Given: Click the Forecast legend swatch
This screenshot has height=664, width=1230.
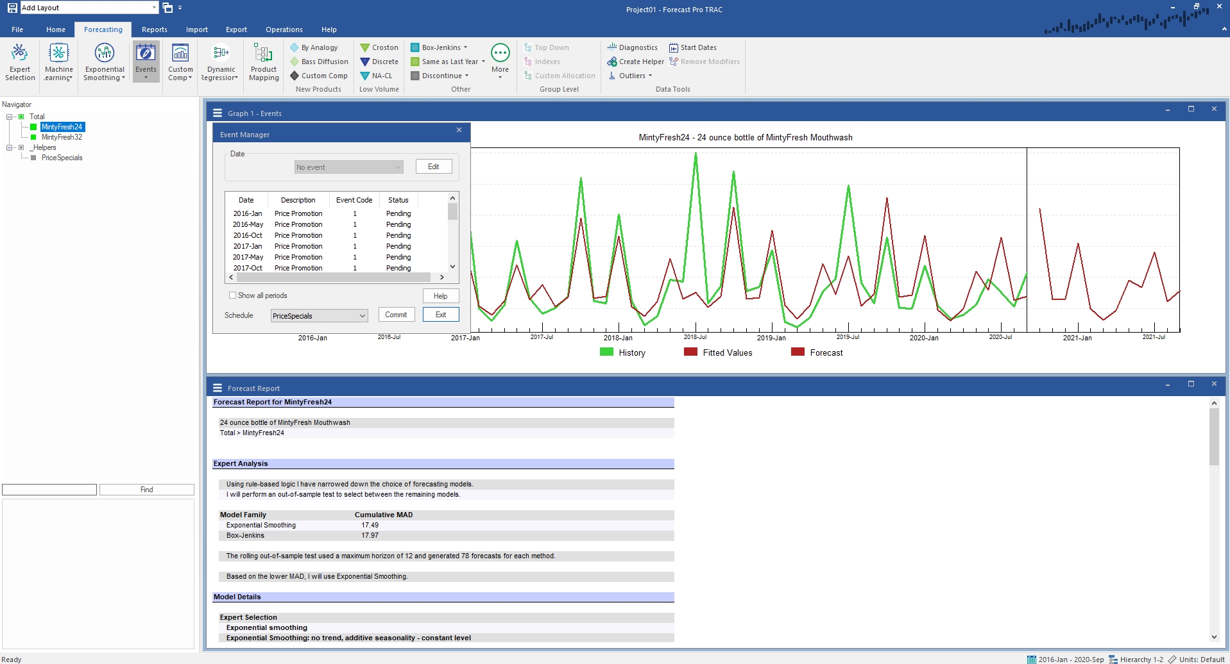Looking at the screenshot, I should click(x=798, y=352).
